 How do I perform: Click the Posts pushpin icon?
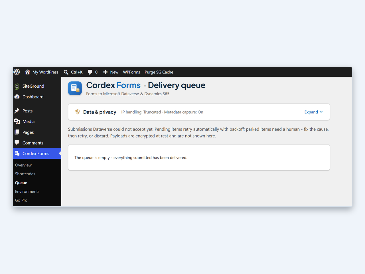17,111
